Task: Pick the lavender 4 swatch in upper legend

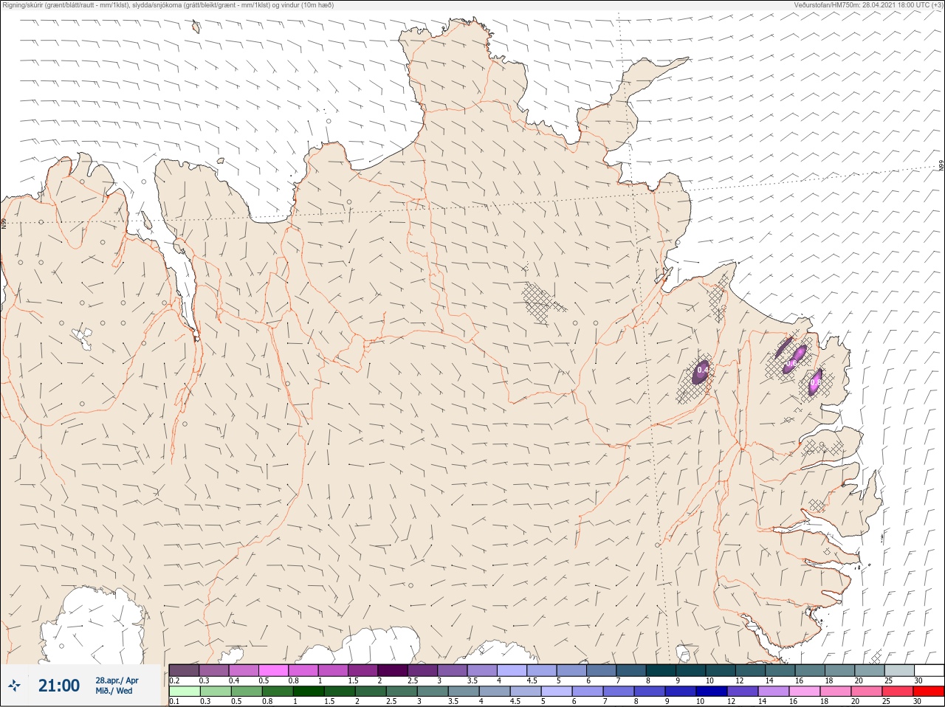Action: tap(512, 670)
